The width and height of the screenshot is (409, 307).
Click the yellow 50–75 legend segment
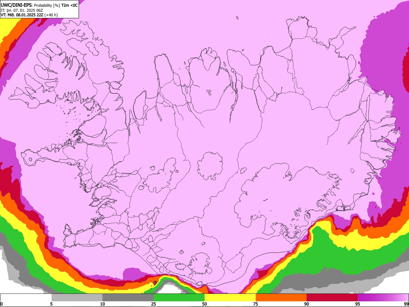click(x=230, y=298)
